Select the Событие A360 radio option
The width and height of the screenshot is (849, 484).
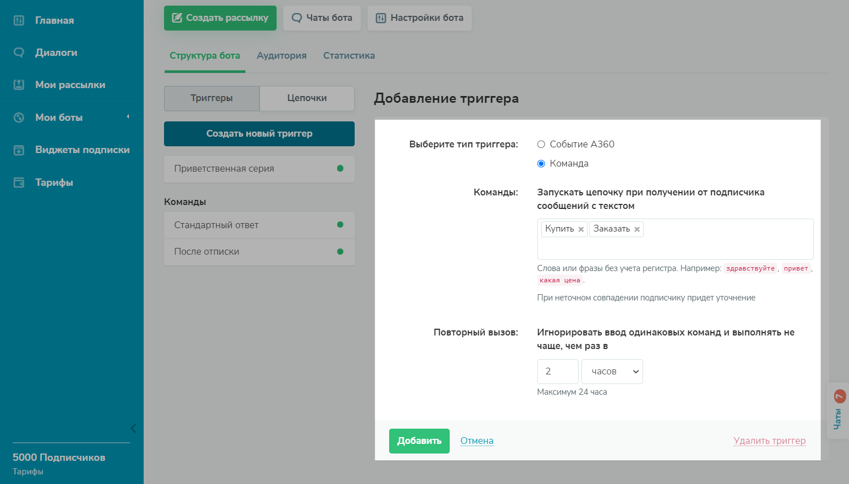click(541, 144)
